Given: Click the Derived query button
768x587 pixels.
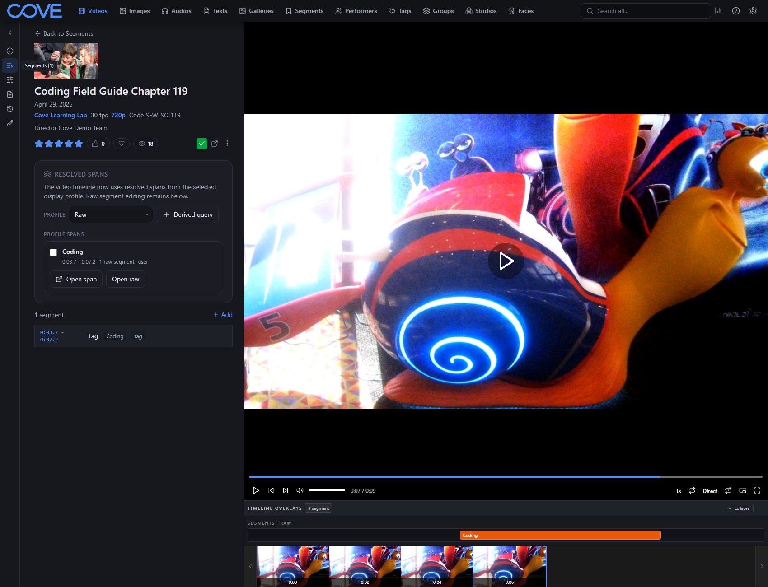Looking at the screenshot, I should pyautogui.click(x=187, y=214).
